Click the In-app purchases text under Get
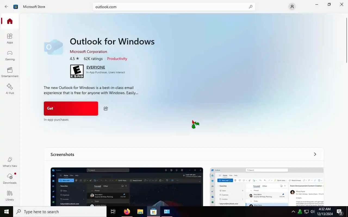The width and height of the screenshot is (348, 217). point(56,120)
